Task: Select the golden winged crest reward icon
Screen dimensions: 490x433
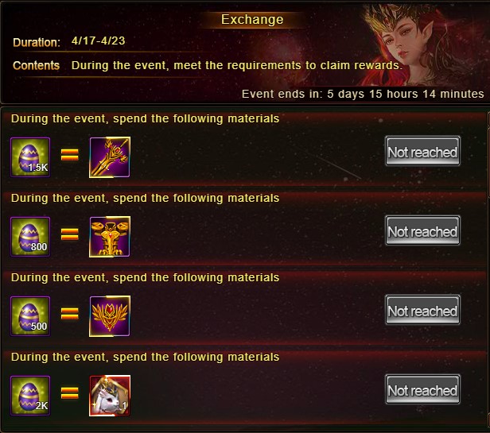Action: [110, 316]
